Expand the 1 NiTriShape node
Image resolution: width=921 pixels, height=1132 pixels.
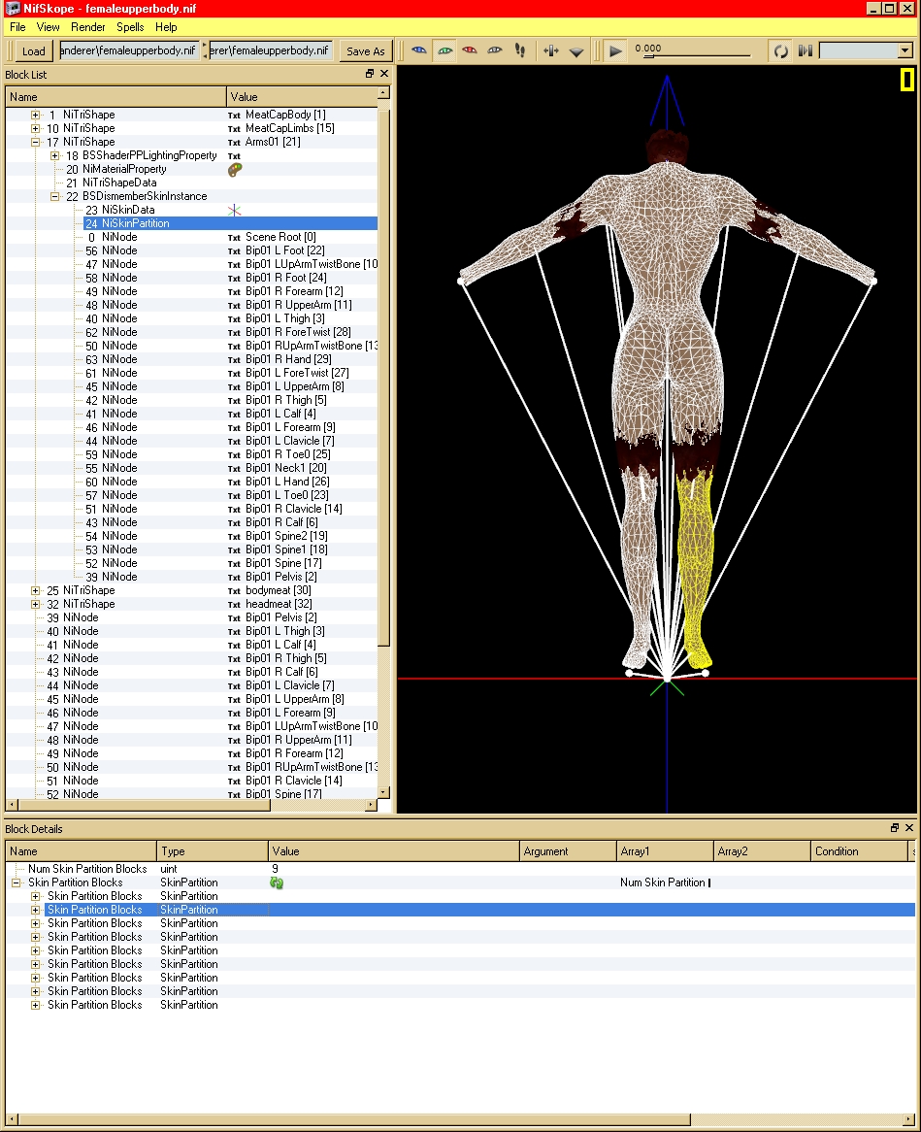pyautogui.click(x=35, y=115)
